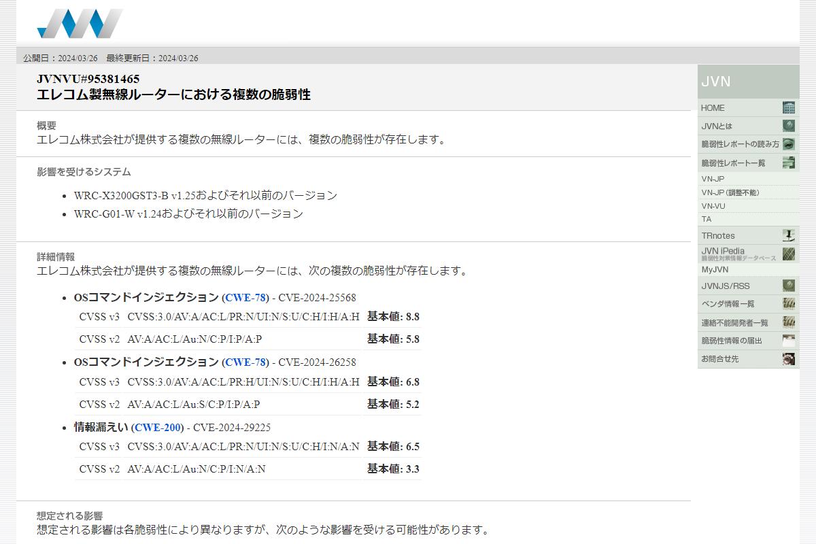Click the 脆弱性レポート一覧 icon
The height and width of the screenshot is (544, 816).
coord(789,163)
